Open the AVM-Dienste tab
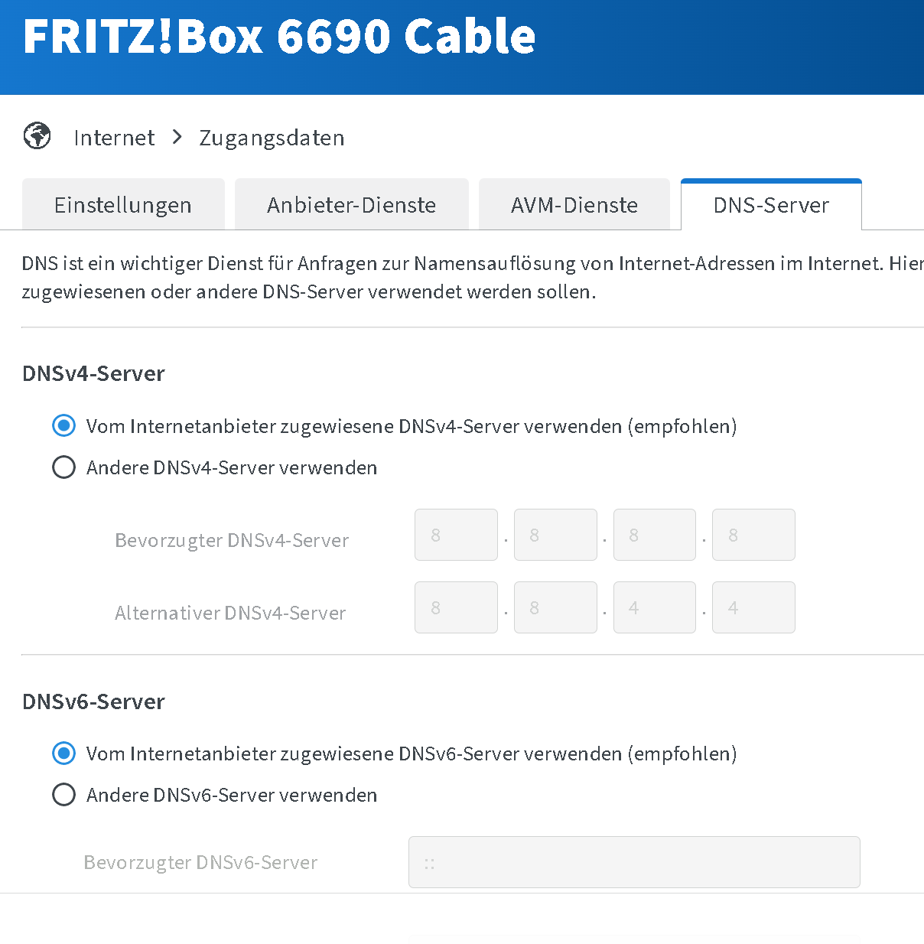Image resolution: width=924 pixels, height=944 pixels. point(574,204)
